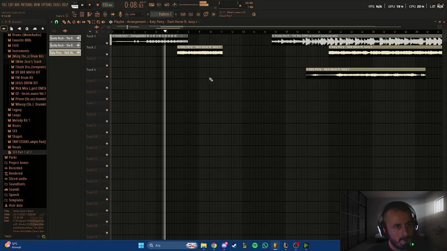
Task: Toggle Pattern/Song mode switch
Action: (x=75, y=5)
